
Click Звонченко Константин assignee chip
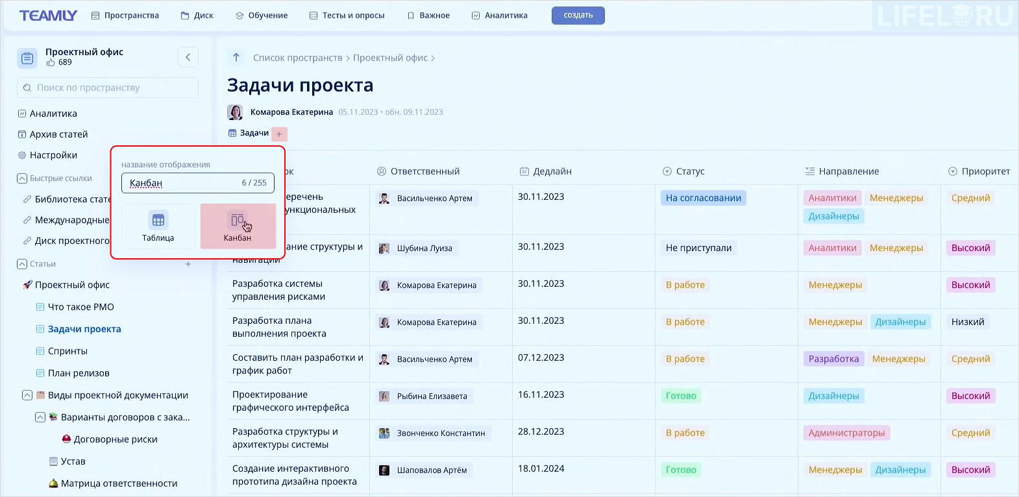click(434, 433)
